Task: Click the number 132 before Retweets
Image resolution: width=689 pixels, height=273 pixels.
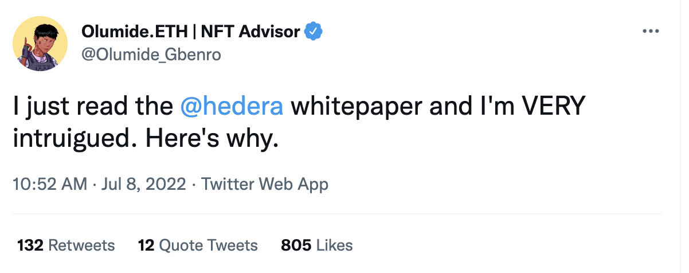Action: pos(31,245)
